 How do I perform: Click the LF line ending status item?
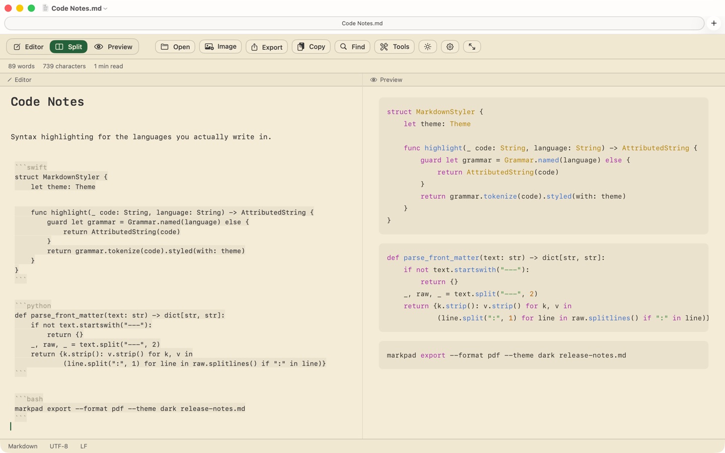point(84,446)
